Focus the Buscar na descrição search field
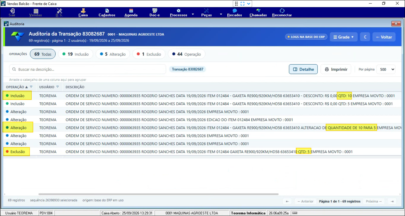405x216 pixels. point(88,69)
